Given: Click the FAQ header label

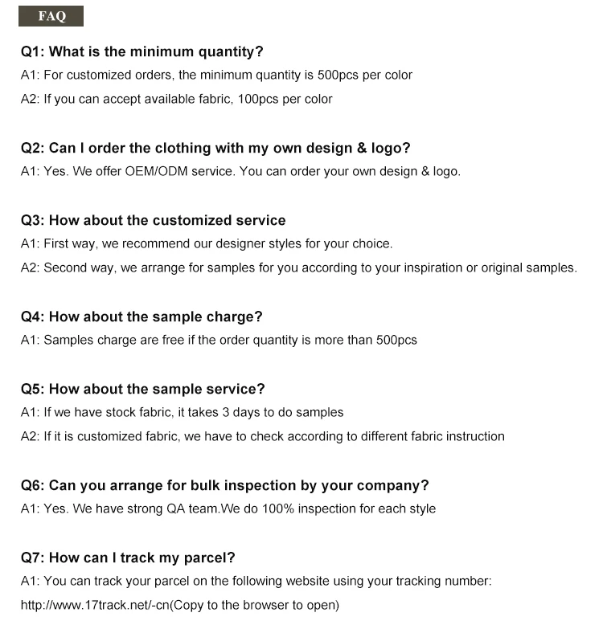Looking at the screenshot, I should coord(51,16).
